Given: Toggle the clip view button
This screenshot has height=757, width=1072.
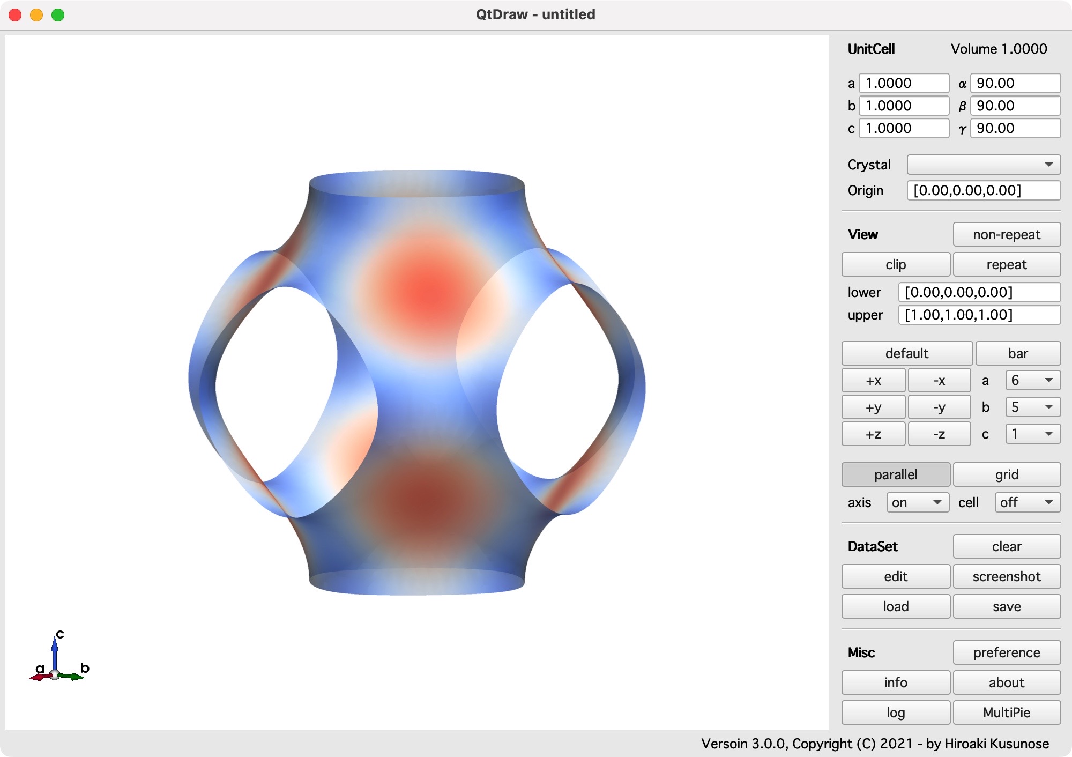Looking at the screenshot, I should pyautogui.click(x=895, y=264).
